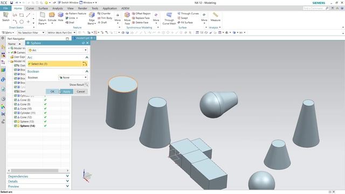Open the Within Work Part Only dropdown
Screen dimensions: 345x194
coord(61,32)
